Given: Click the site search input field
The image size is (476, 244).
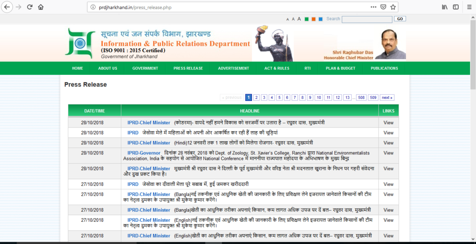Looking at the screenshot, I should 366,19.
